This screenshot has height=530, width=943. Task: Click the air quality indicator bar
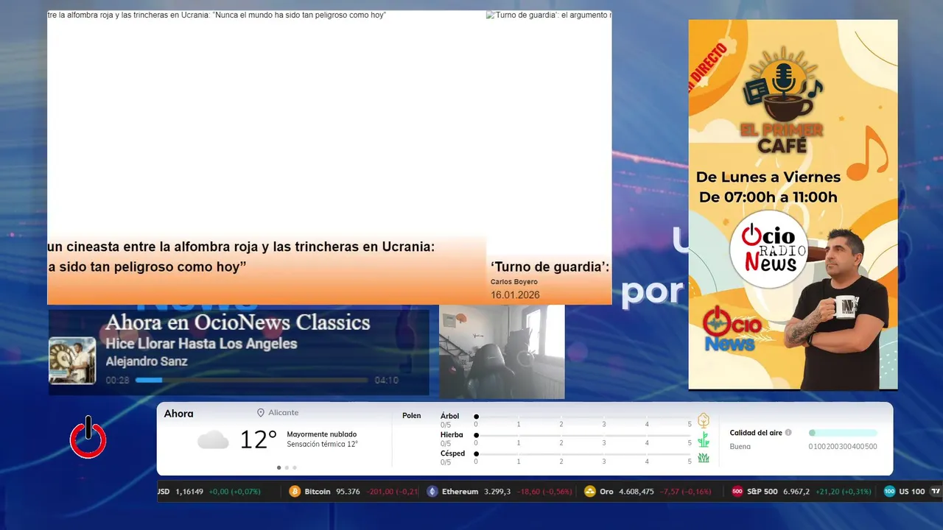tap(843, 433)
